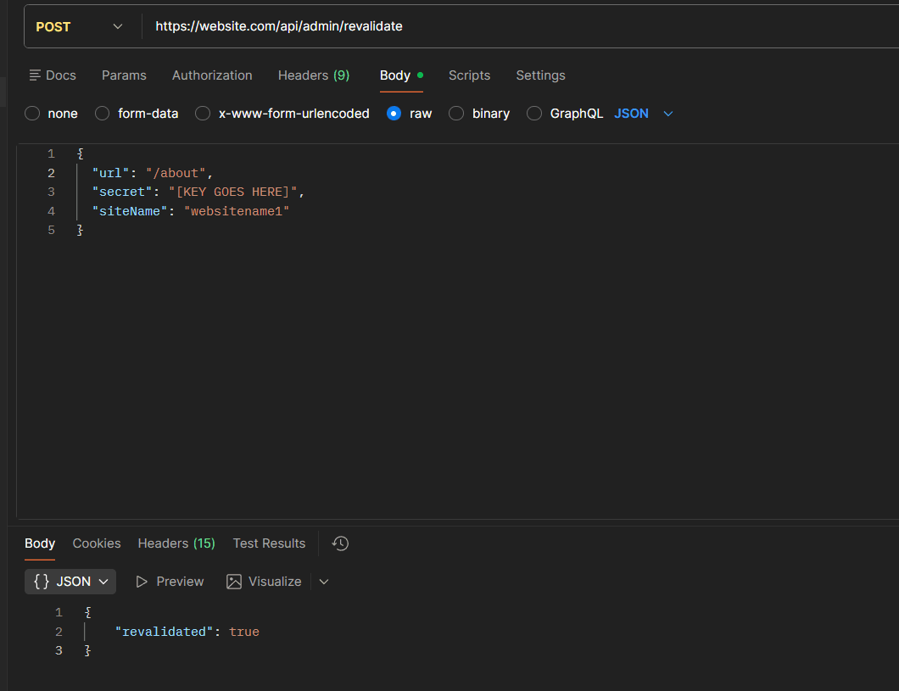The image size is (899, 691).
Task: Click the Visualize image icon
Action: point(234,582)
